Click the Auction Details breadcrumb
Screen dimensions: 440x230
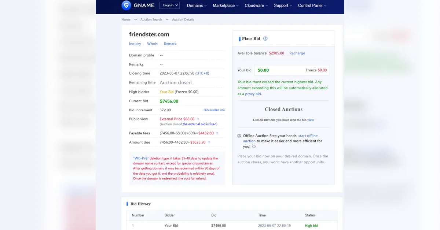pos(183,19)
